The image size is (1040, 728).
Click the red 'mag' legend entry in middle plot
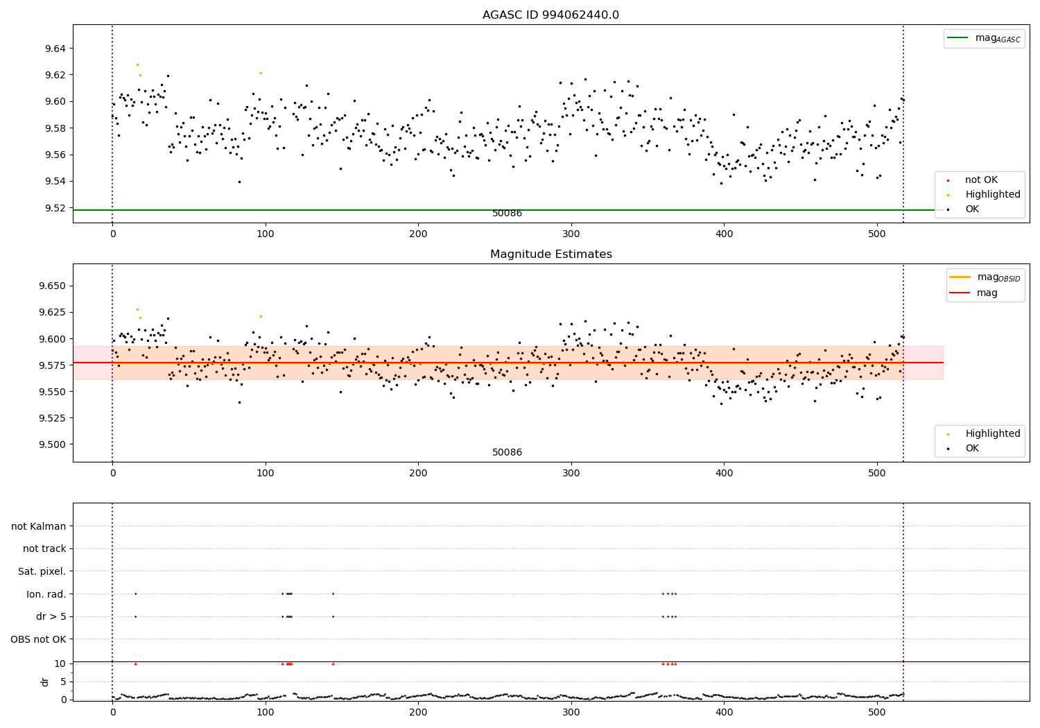pos(974,293)
